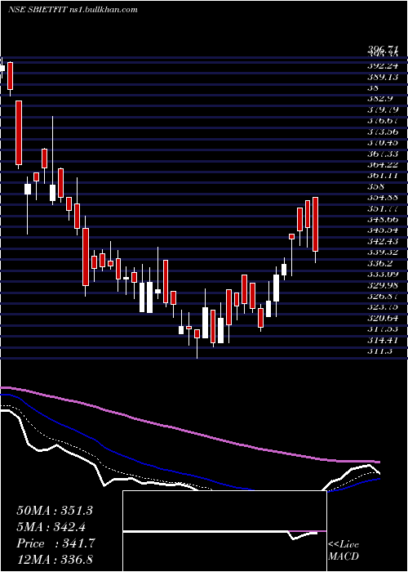This screenshot has width=408, height=572.
Task: Click the ns1.bullkhan.com source label
Action: pyautogui.click(x=103, y=10)
